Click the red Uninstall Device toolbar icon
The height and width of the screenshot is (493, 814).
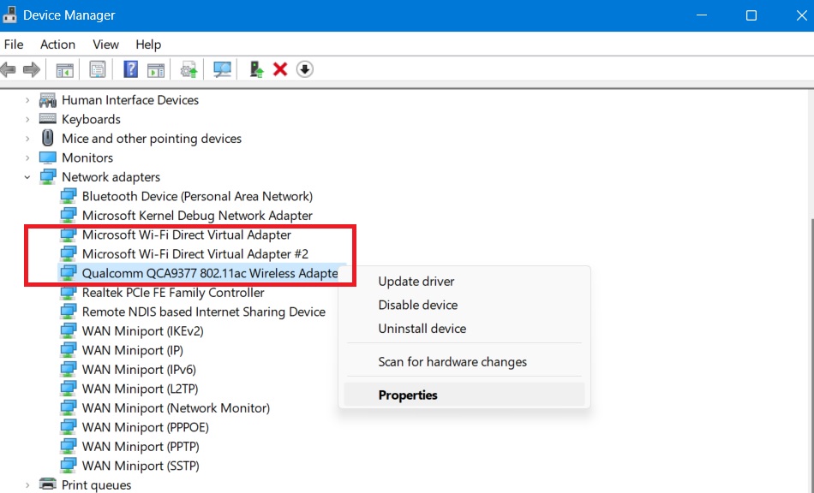coord(279,69)
